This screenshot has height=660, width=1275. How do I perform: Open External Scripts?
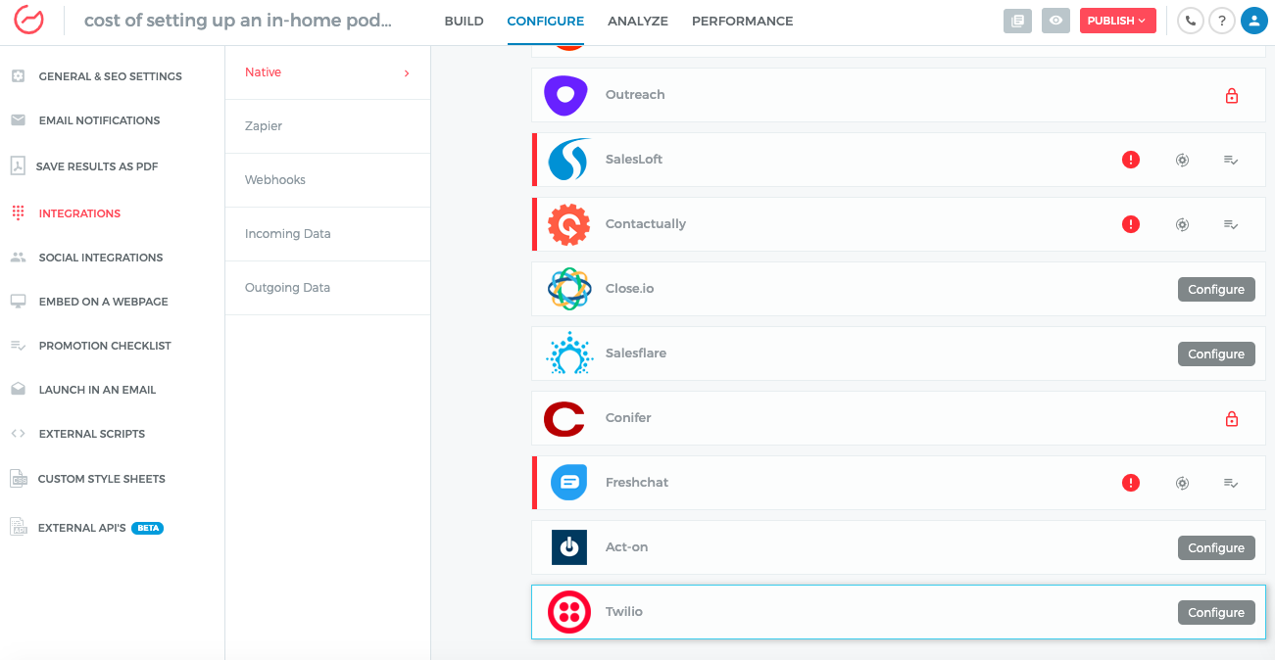(x=92, y=434)
